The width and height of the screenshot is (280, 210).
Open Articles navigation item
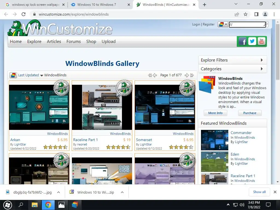point(54,42)
